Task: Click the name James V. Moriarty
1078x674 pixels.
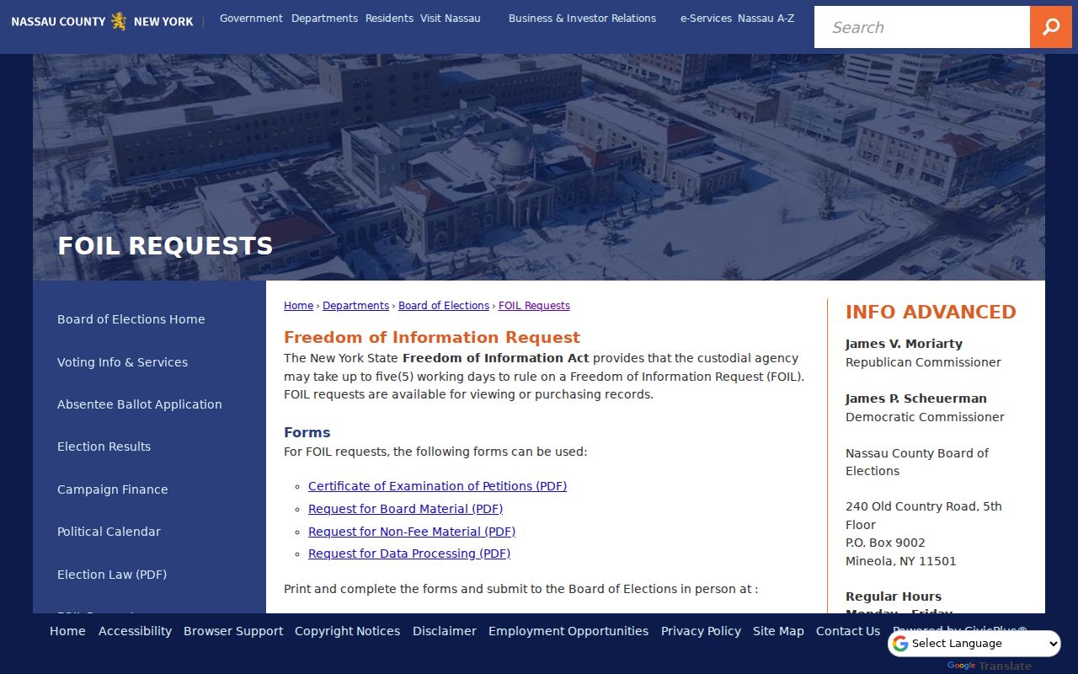Action: coord(904,344)
